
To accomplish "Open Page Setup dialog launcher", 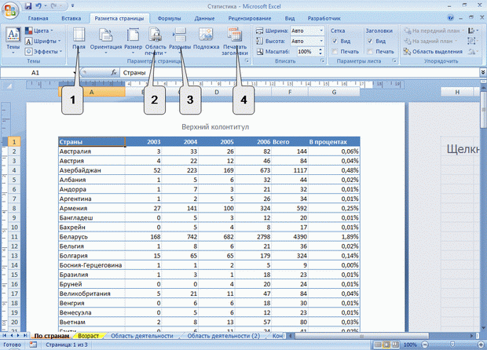I will tap(247, 61).
